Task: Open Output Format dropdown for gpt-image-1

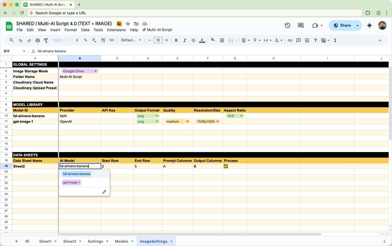Action: [x=148, y=122]
